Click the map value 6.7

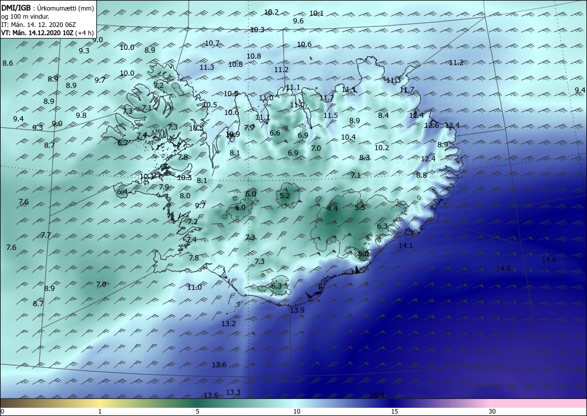pos(123,143)
